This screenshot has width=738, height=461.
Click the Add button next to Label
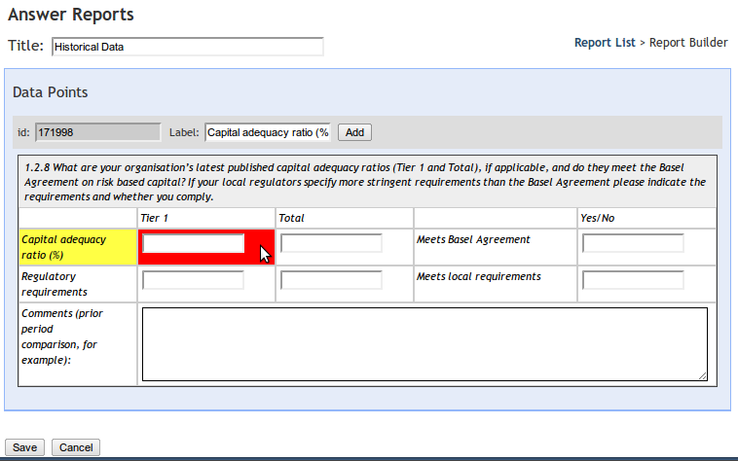354,132
